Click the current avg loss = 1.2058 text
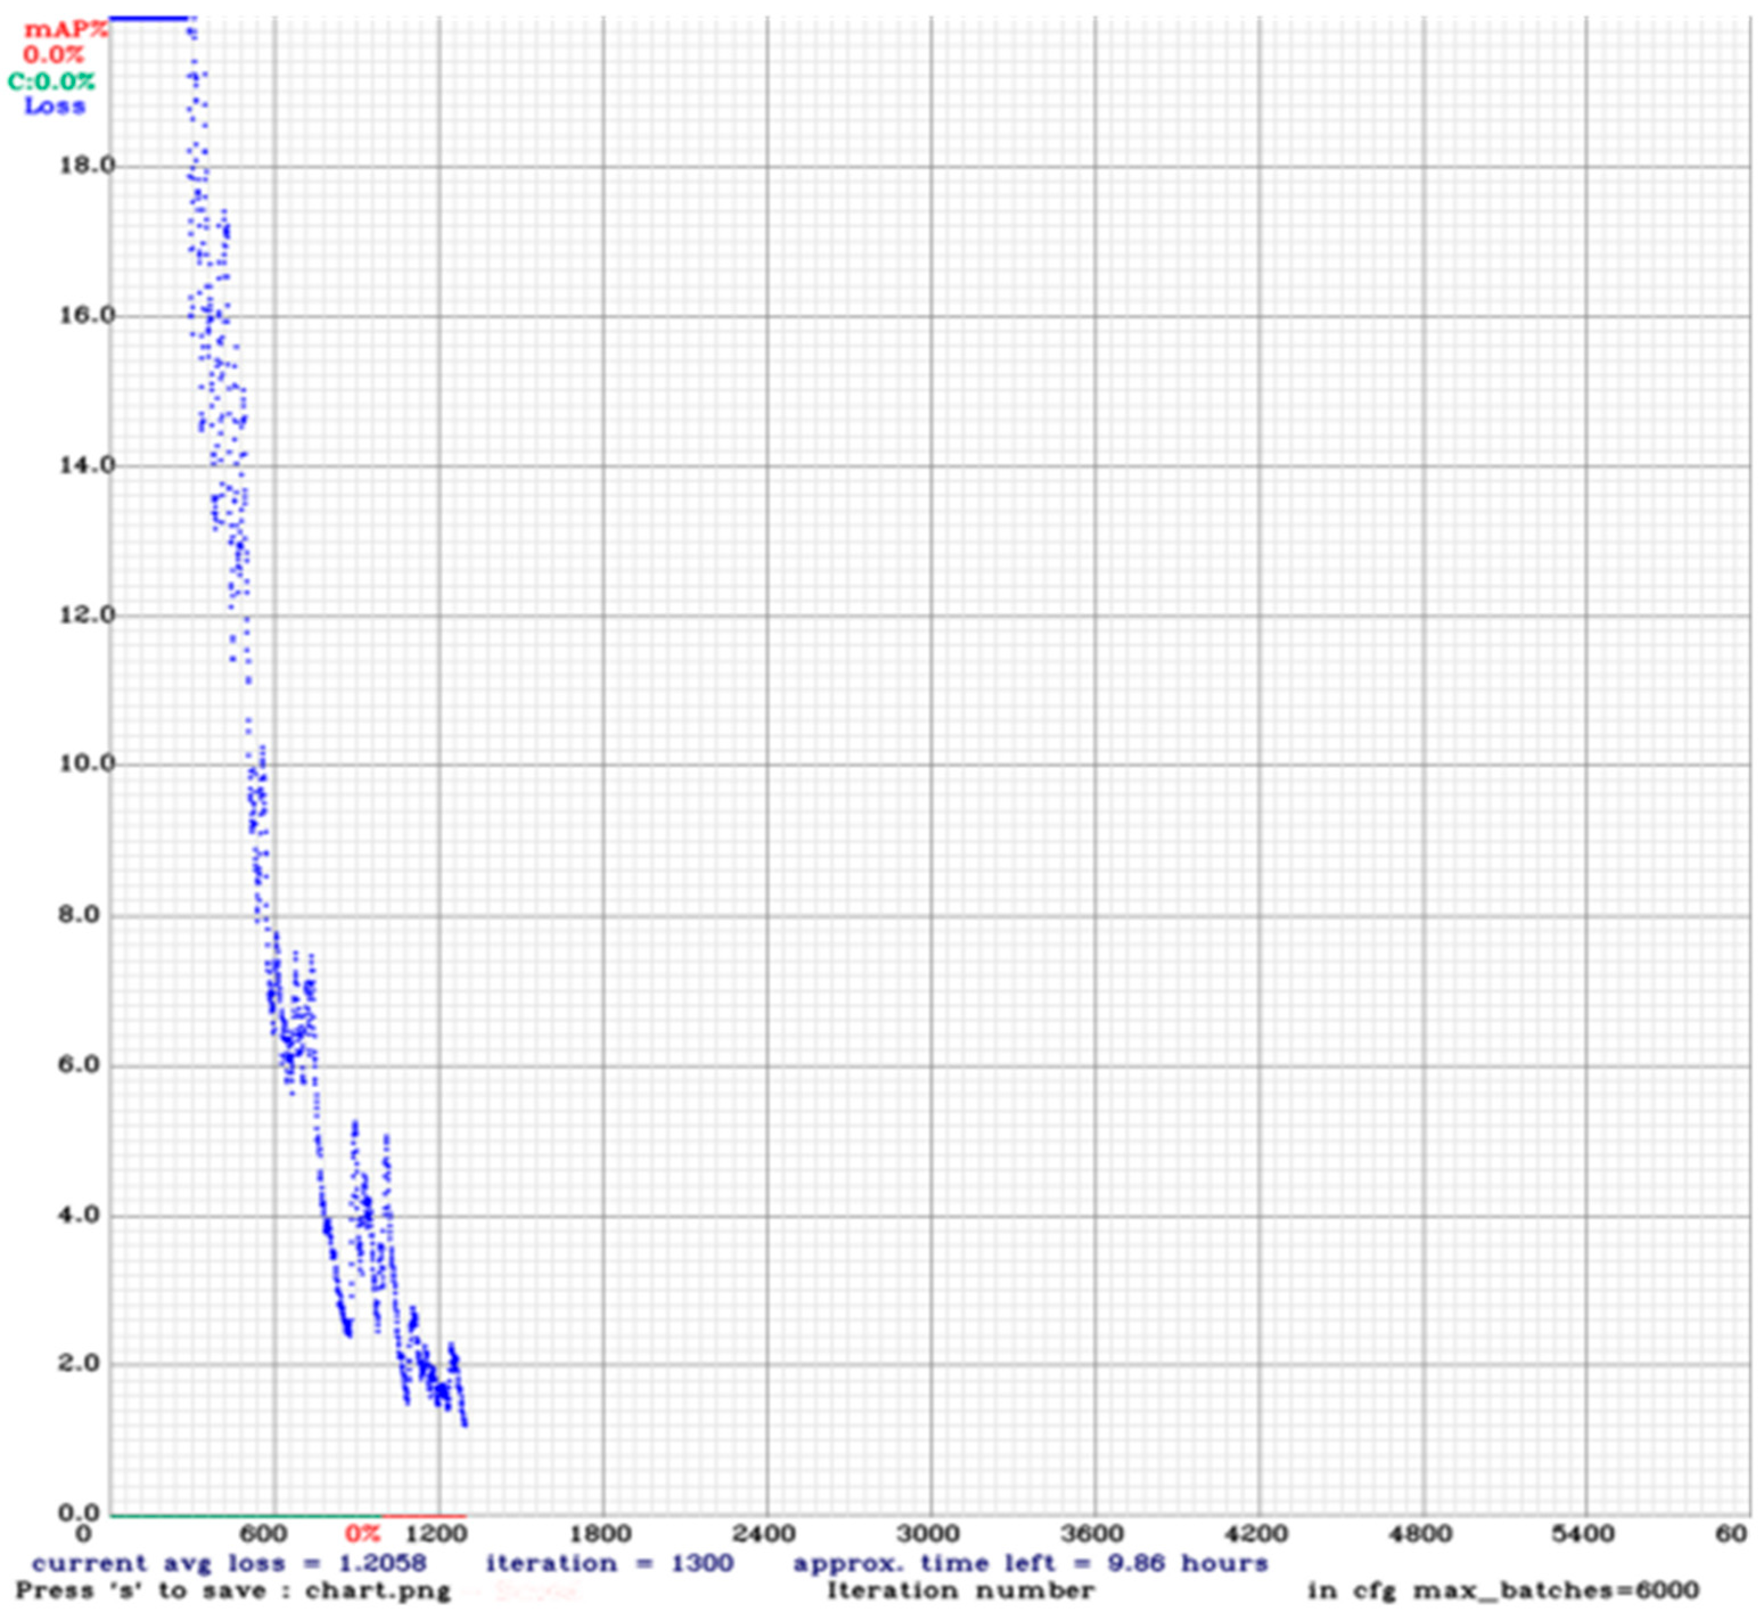 coord(229,1563)
